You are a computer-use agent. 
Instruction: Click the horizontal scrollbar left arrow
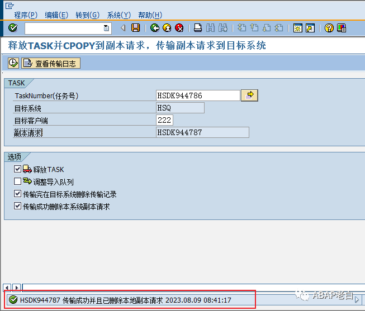coord(7,288)
